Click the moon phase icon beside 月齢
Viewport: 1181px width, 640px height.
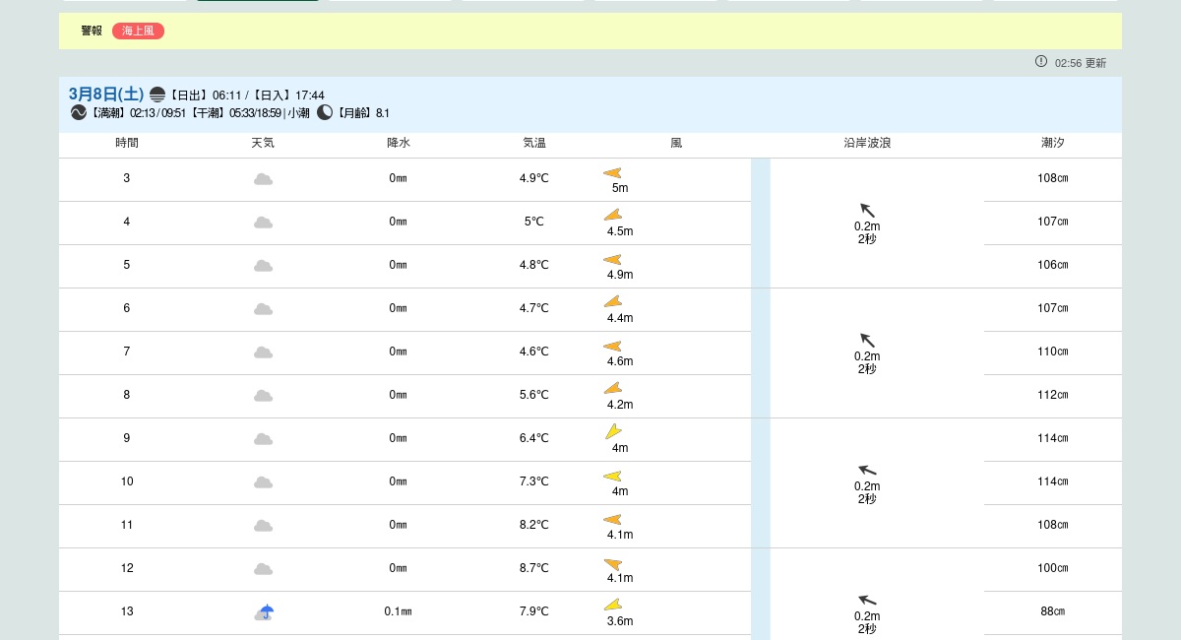[325, 112]
